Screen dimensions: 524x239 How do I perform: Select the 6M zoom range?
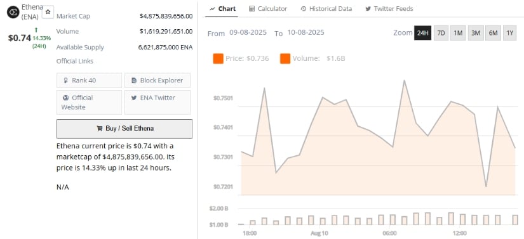pyautogui.click(x=493, y=33)
